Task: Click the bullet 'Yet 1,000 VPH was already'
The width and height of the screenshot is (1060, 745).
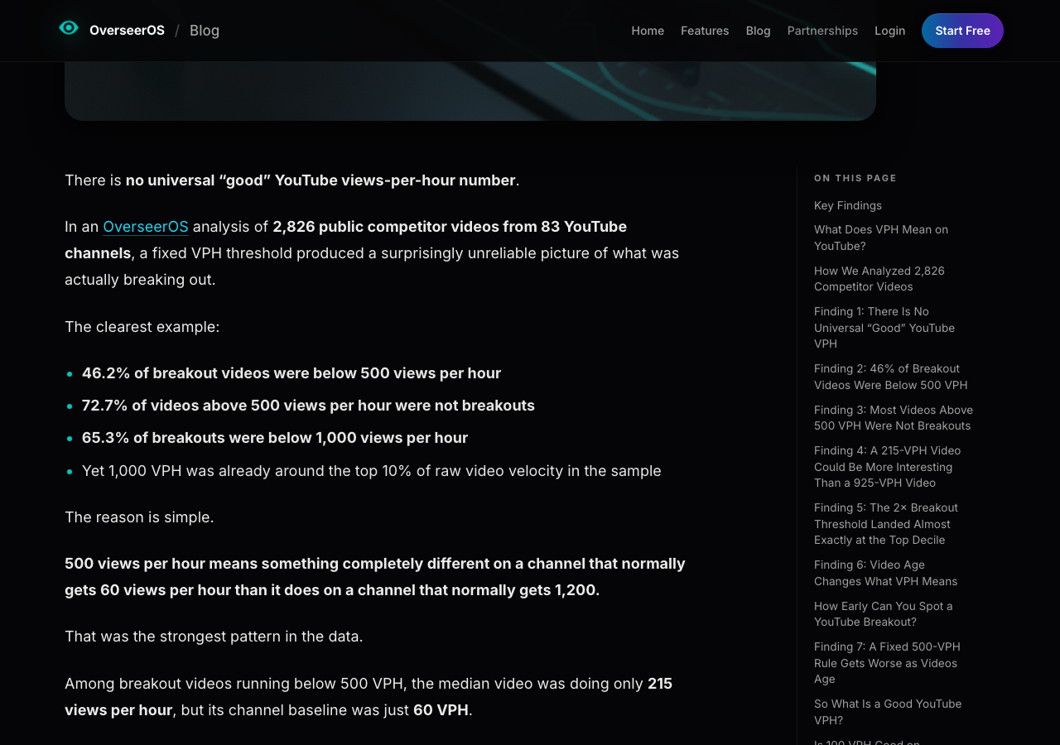Action: [372, 471]
